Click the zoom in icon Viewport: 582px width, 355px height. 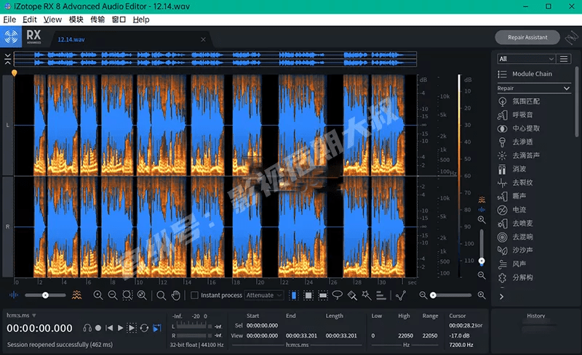(x=98, y=295)
